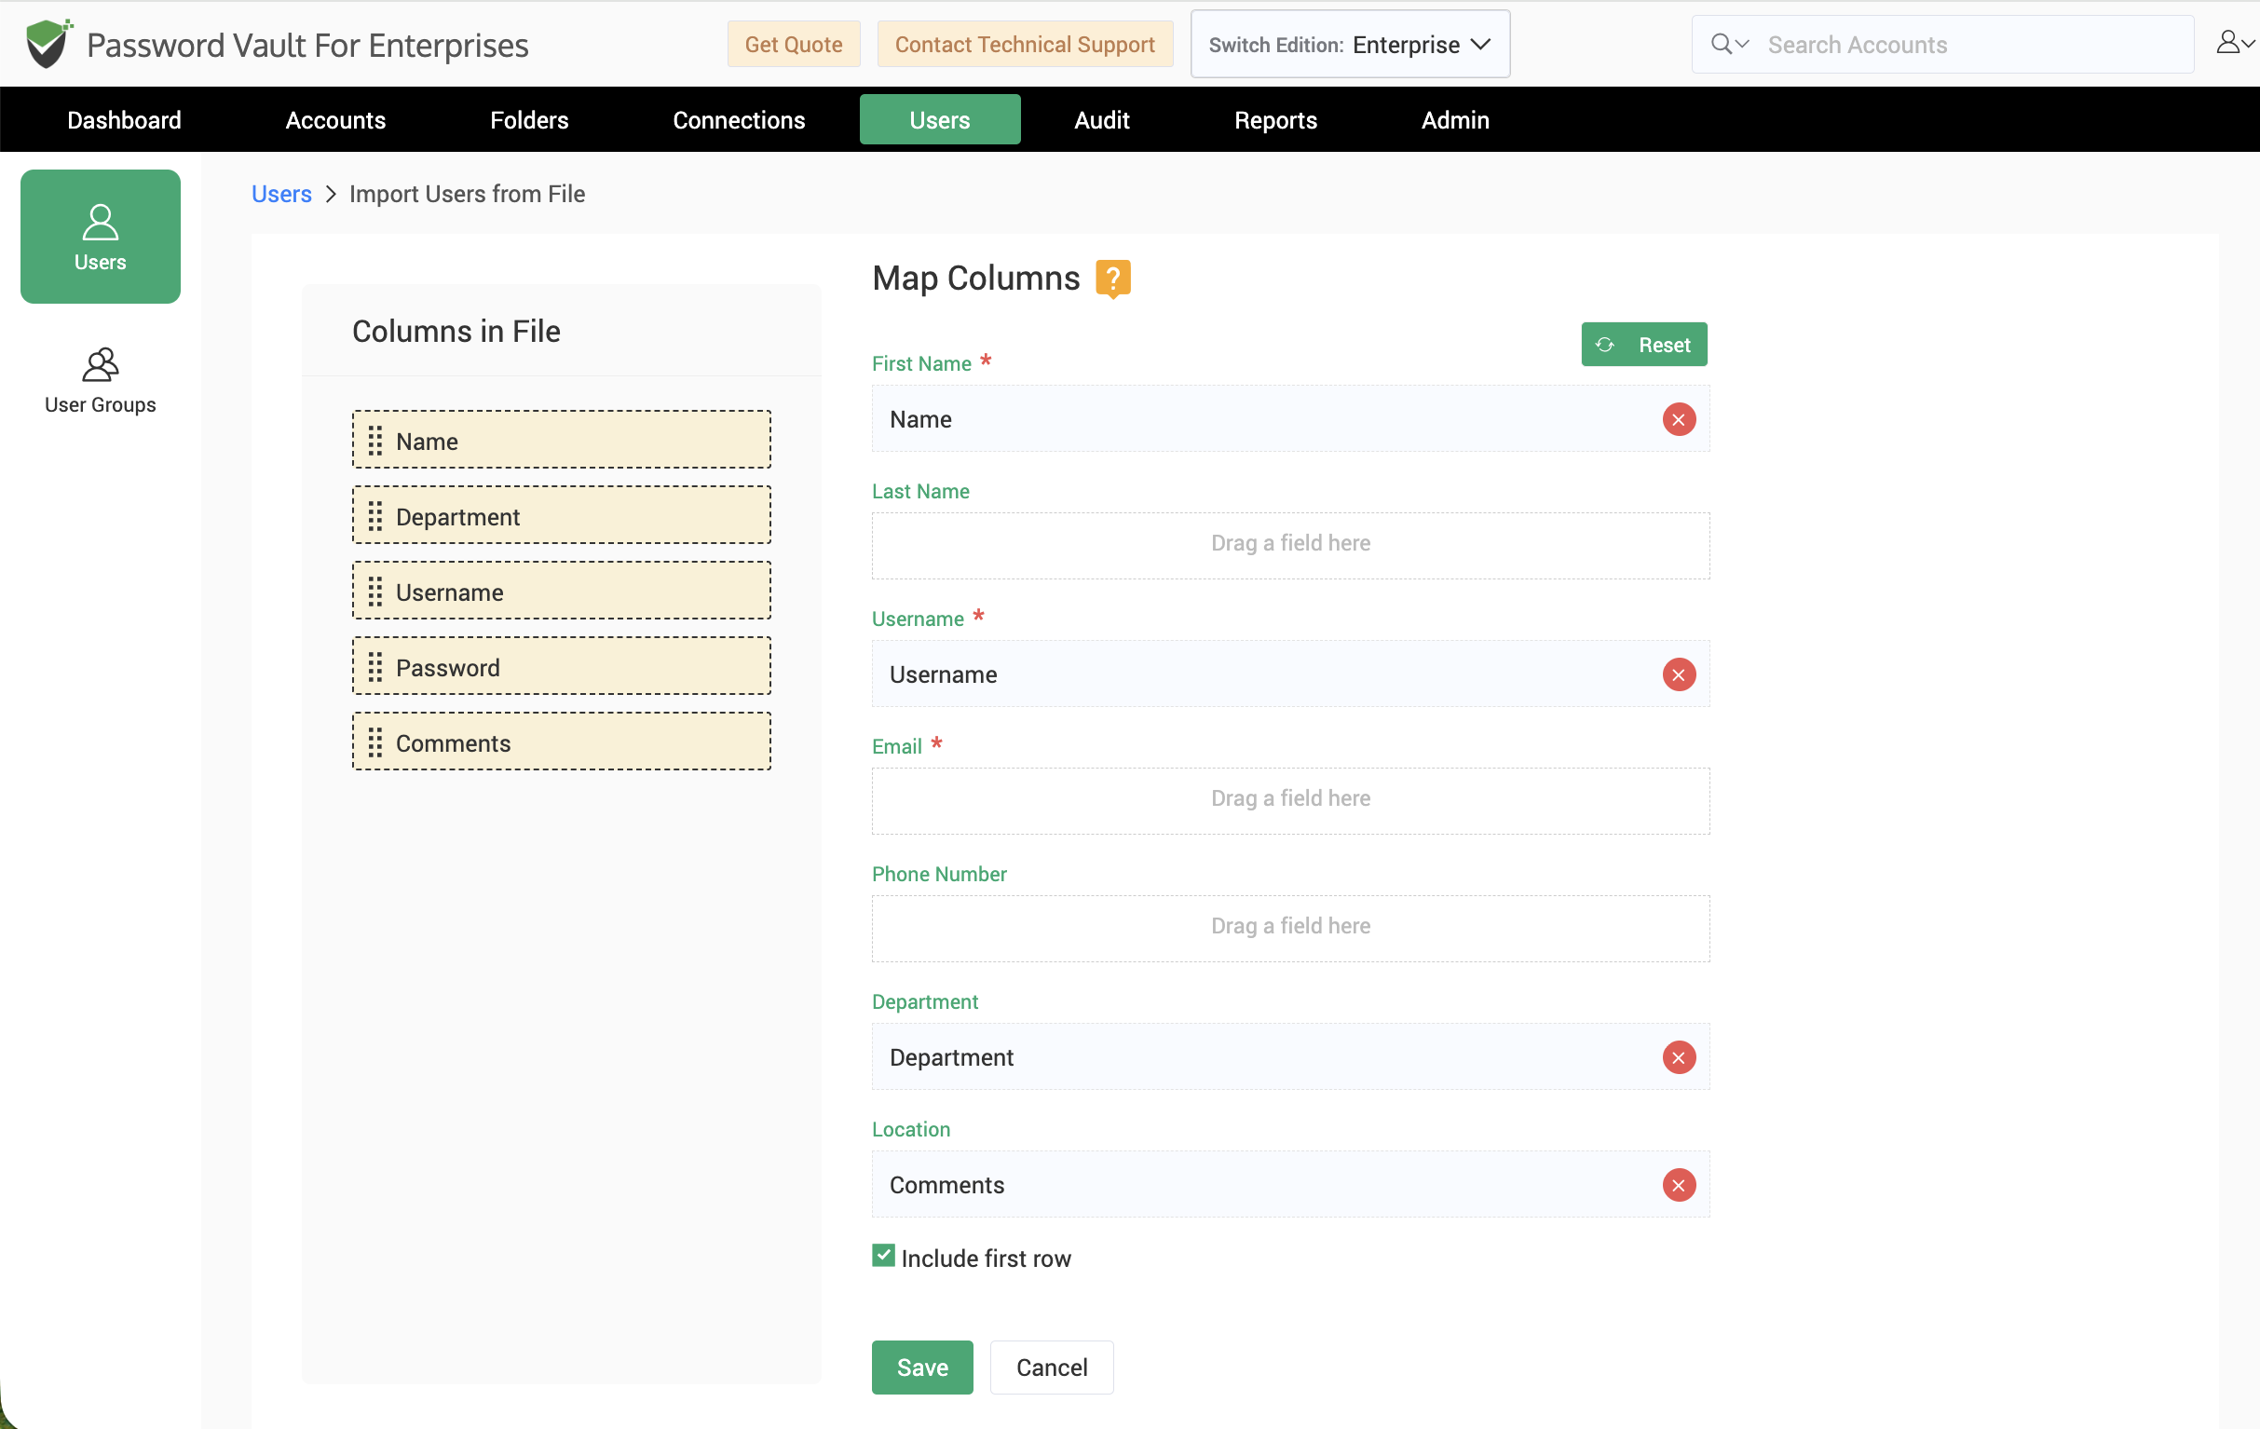Go to the Dashboard tab
Image resolution: width=2260 pixels, height=1429 pixels.
(124, 120)
